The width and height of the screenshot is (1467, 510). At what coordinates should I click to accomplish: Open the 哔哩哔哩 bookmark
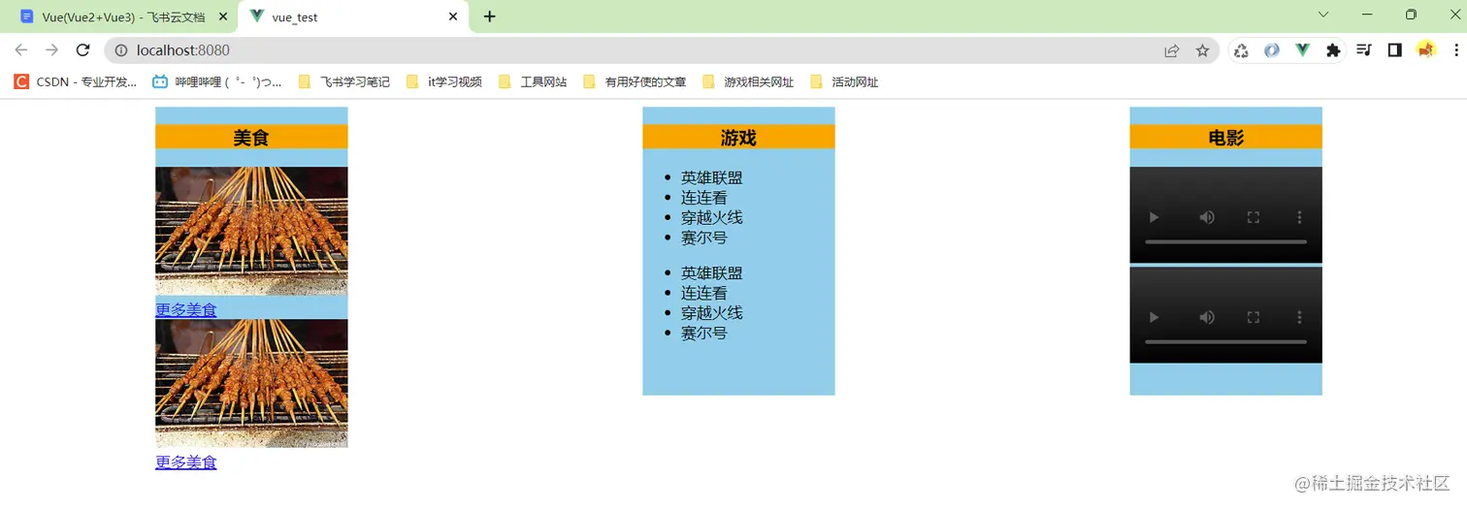[217, 82]
